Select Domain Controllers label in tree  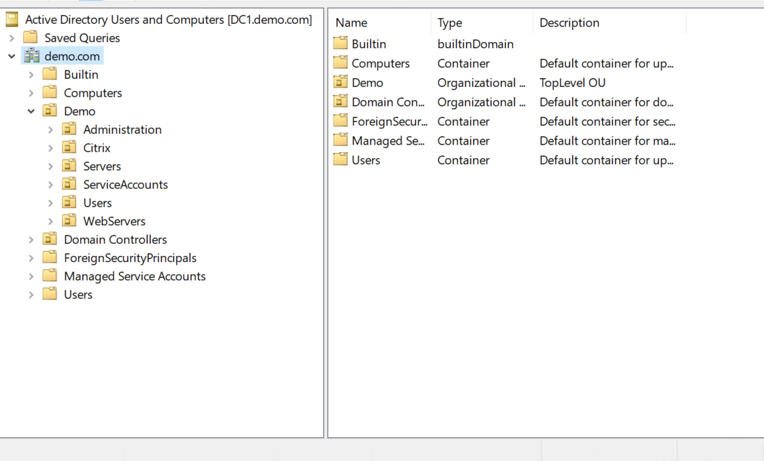[115, 240]
